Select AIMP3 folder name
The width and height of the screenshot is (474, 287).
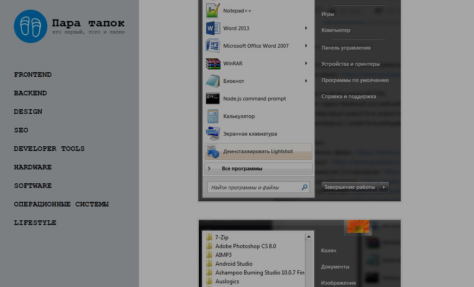tap(223, 255)
